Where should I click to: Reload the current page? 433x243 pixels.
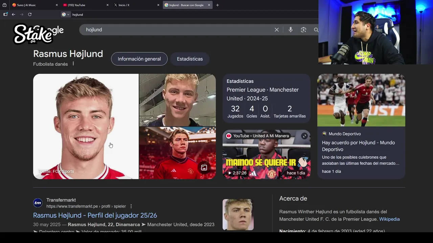pyautogui.click(x=30, y=15)
